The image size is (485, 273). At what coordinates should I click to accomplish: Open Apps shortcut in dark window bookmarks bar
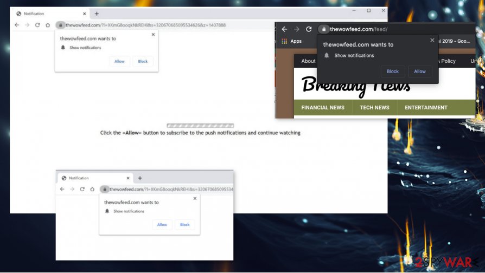[291, 41]
